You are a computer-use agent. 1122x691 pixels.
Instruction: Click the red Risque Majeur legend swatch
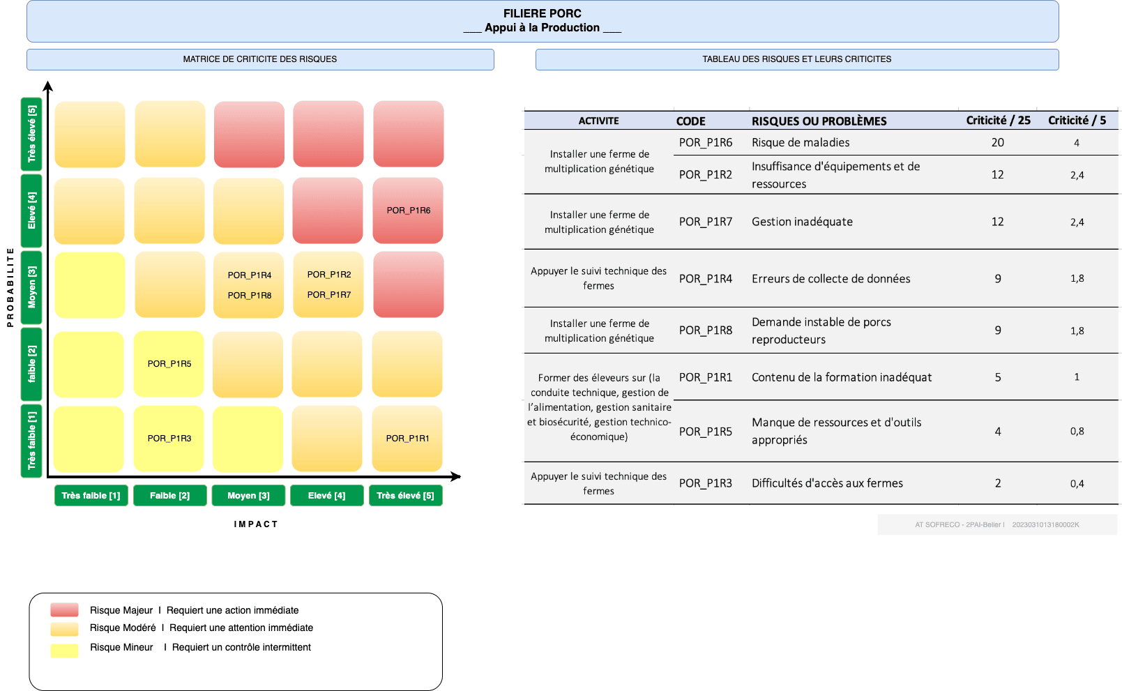click(x=64, y=610)
